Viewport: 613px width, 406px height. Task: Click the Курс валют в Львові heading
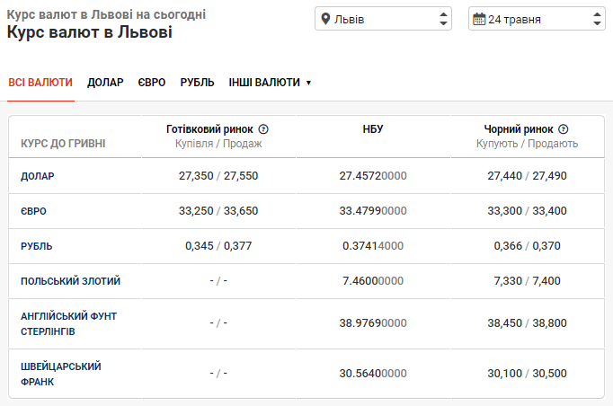90,32
